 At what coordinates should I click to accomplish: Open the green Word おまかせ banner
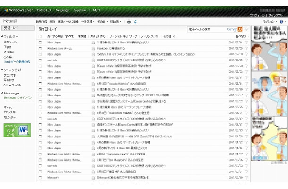pyautogui.click(x=17, y=130)
